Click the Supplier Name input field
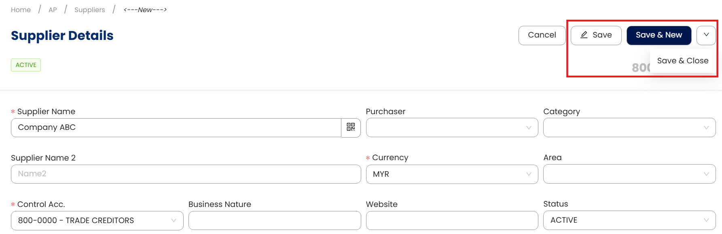The height and width of the screenshot is (234, 722). [176, 127]
